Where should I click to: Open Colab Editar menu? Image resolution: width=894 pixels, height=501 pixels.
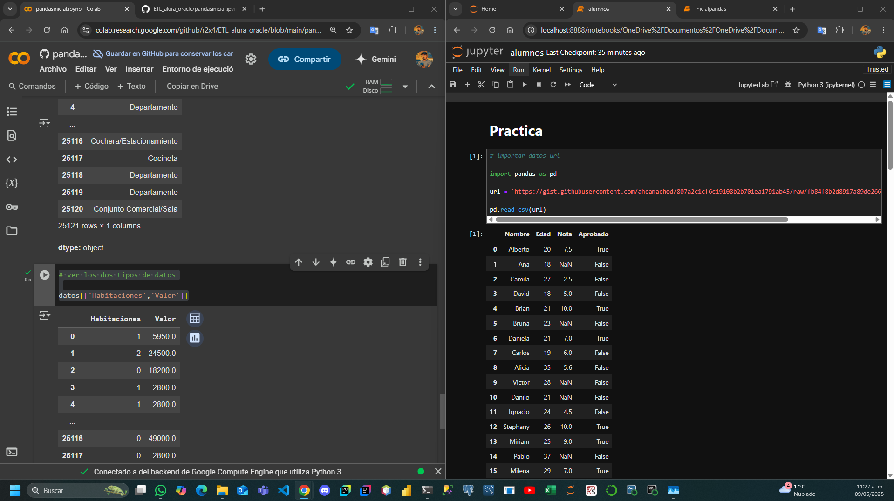(86, 69)
